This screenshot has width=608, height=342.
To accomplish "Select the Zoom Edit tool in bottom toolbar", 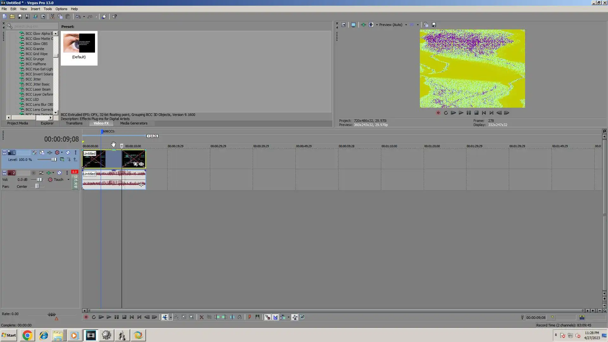I will tap(192, 317).
